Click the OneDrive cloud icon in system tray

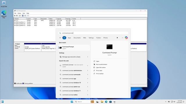(x=169, y=102)
